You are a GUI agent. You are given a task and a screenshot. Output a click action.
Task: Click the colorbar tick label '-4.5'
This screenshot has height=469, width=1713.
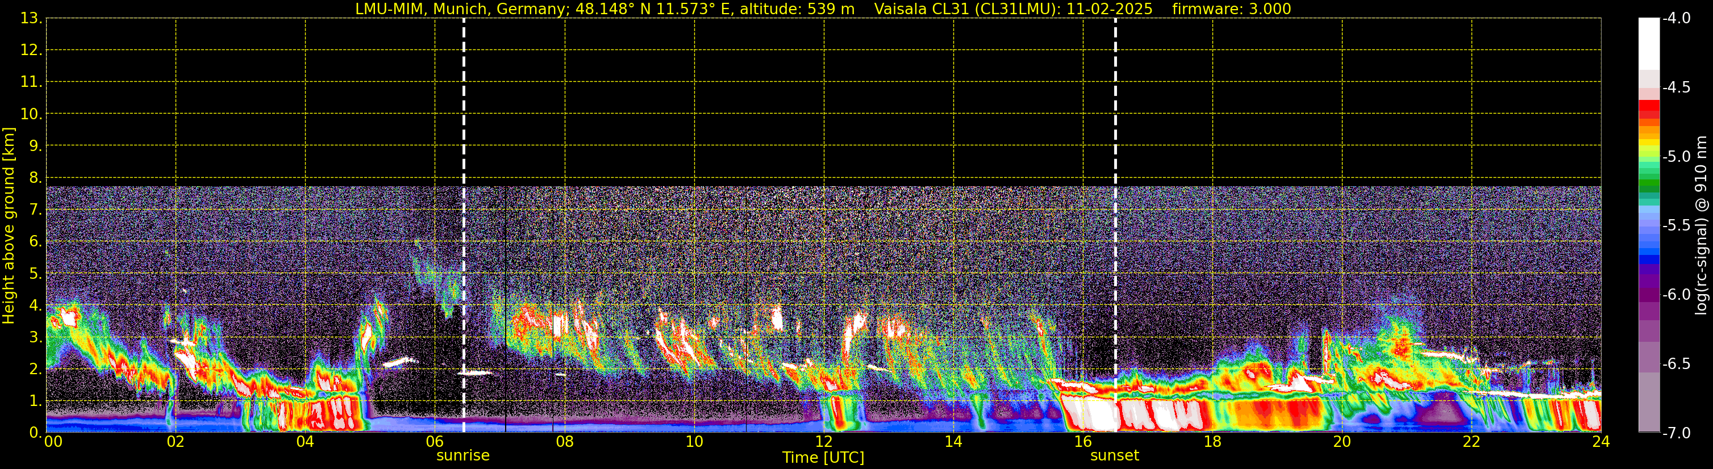(1677, 87)
